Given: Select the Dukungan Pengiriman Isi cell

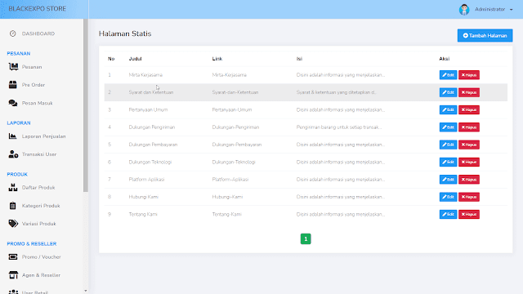Looking at the screenshot, I should [339, 127].
